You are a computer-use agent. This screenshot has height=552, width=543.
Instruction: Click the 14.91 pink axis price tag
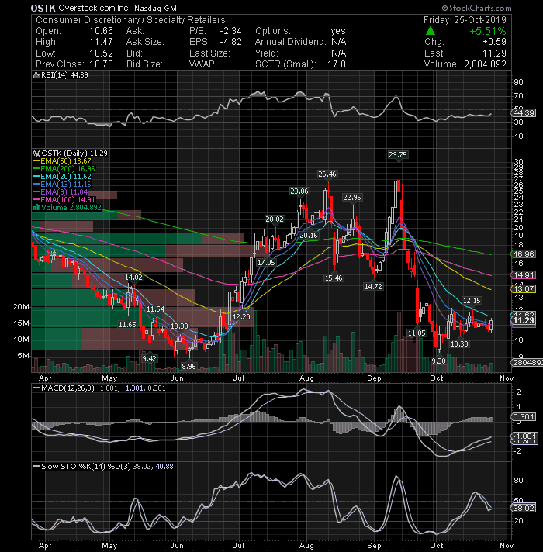coord(524,274)
